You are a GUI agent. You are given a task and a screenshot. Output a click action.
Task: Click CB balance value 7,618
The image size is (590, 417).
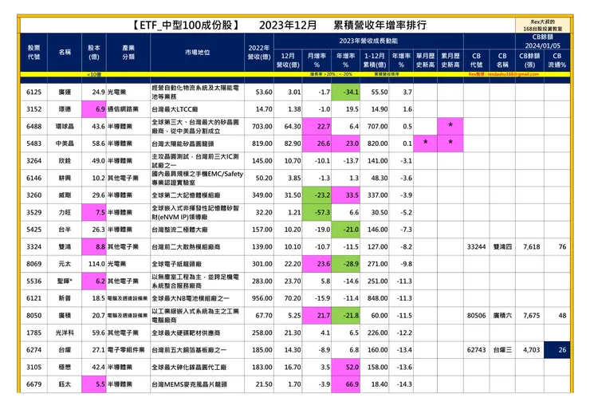(x=532, y=247)
